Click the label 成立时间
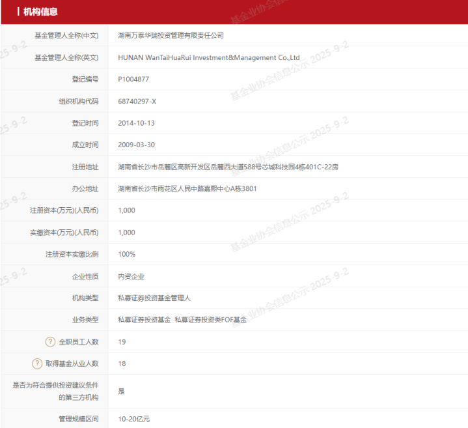 click(85, 145)
